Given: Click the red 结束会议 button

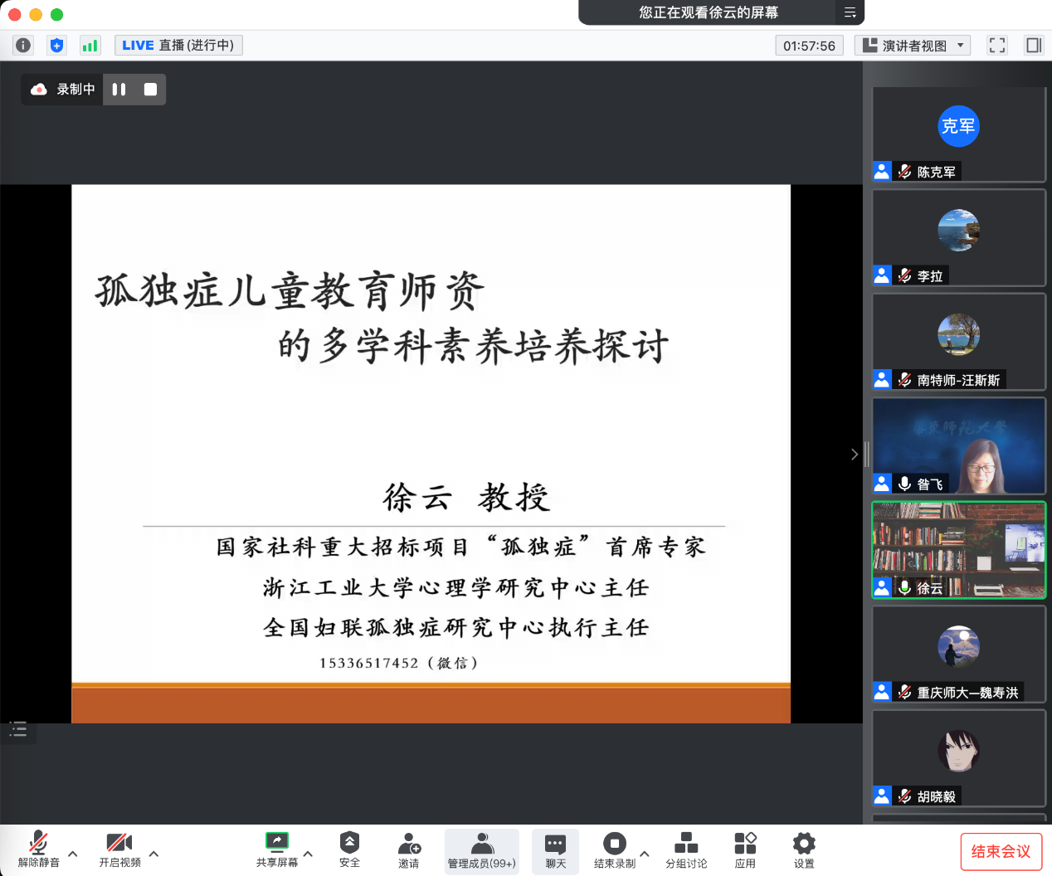Looking at the screenshot, I should coord(1001,851).
